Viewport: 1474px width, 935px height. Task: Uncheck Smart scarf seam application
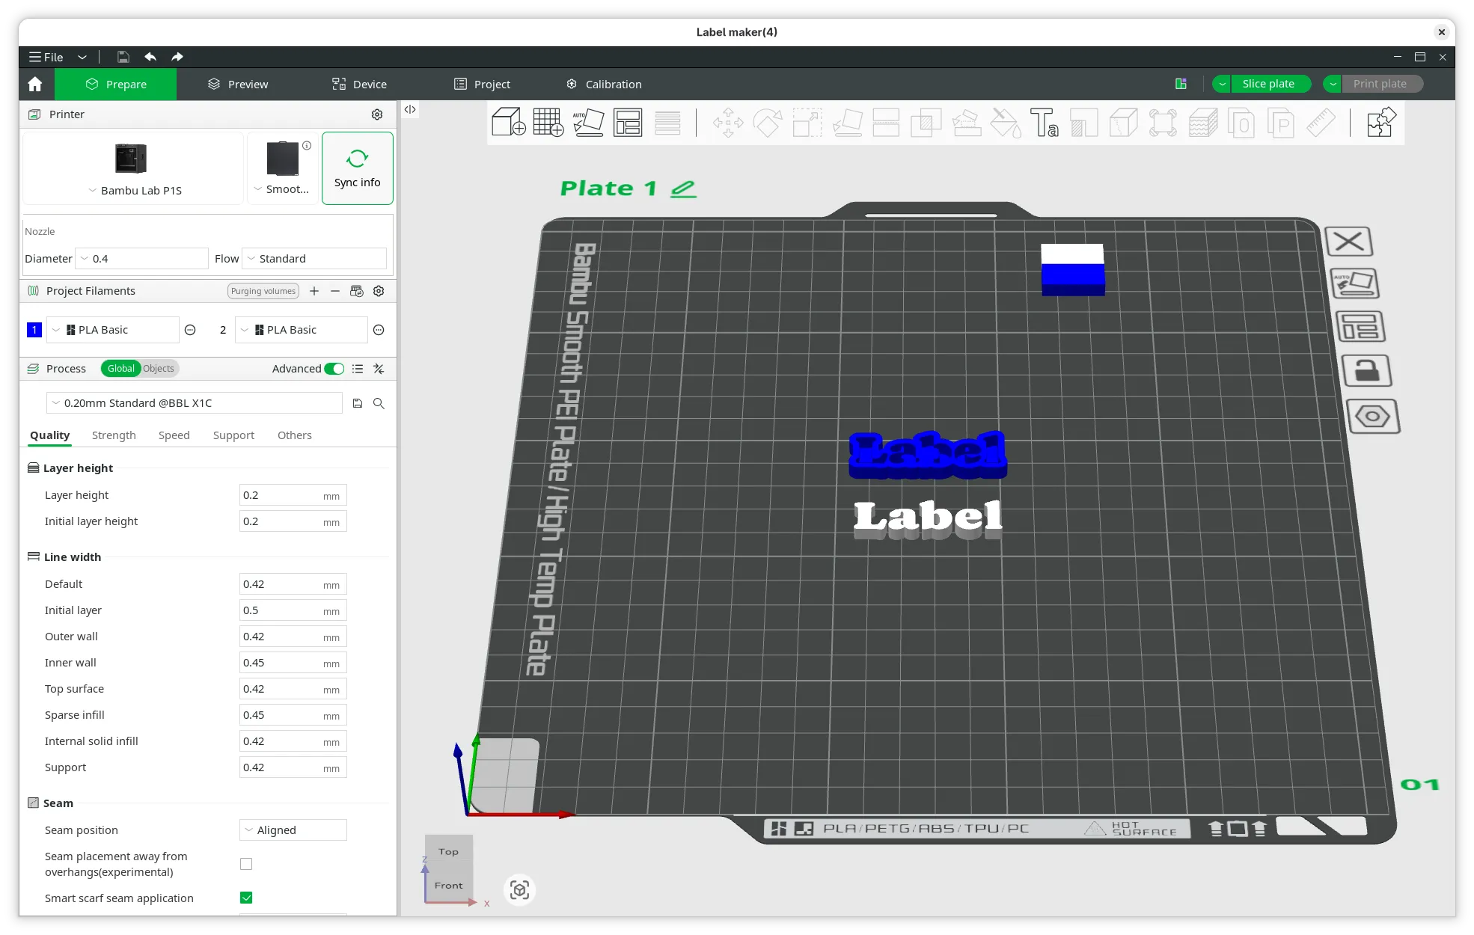pyautogui.click(x=246, y=898)
